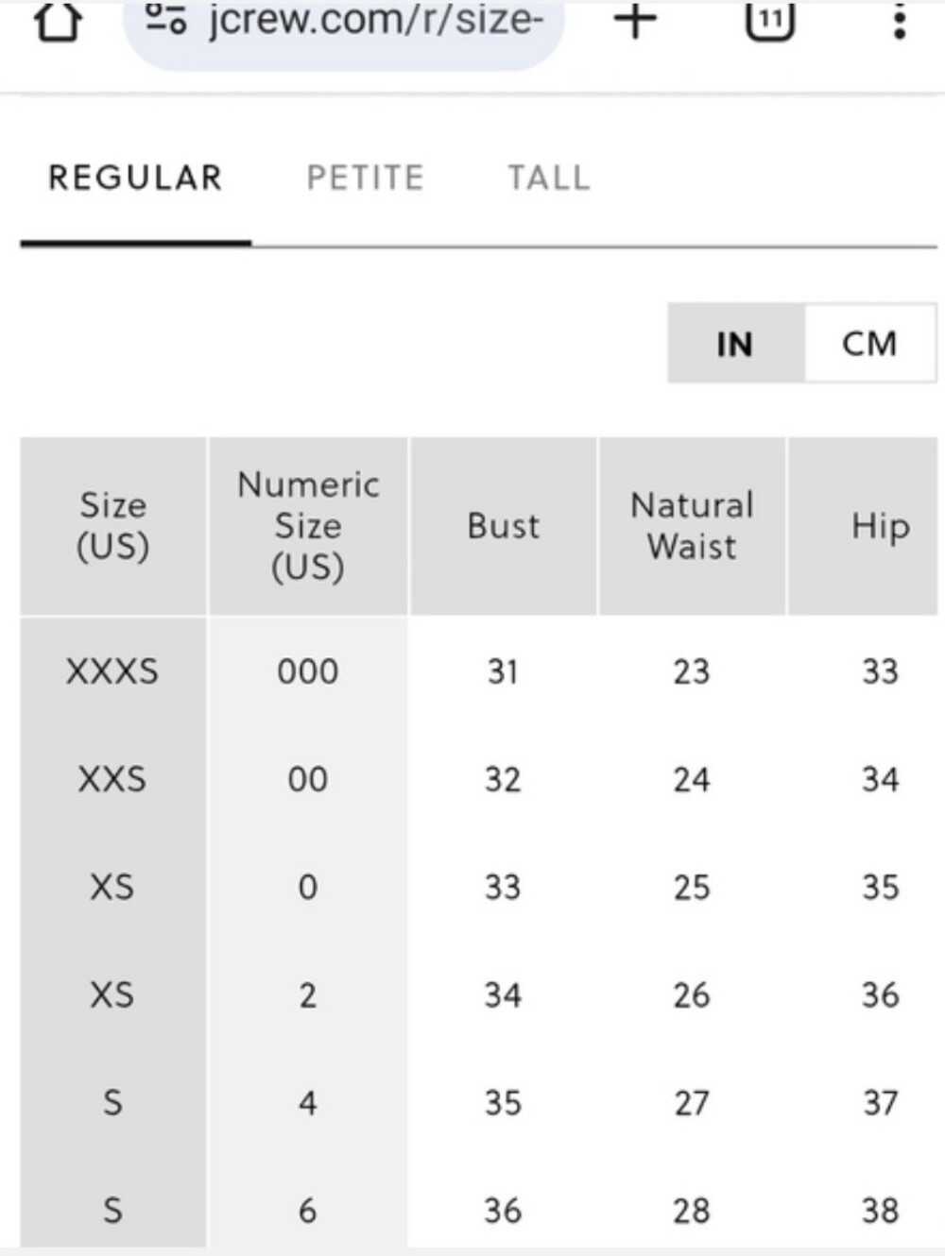Click the Numeric Size (US) header
This screenshot has height=1256, width=945.
pyautogui.click(x=308, y=526)
